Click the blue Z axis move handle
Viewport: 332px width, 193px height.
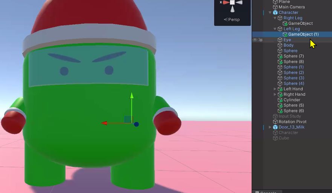click(x=136, y=124)
